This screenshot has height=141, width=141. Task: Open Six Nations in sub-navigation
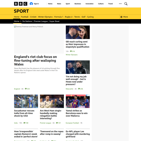pyautogui.click(x=27, y=21)
